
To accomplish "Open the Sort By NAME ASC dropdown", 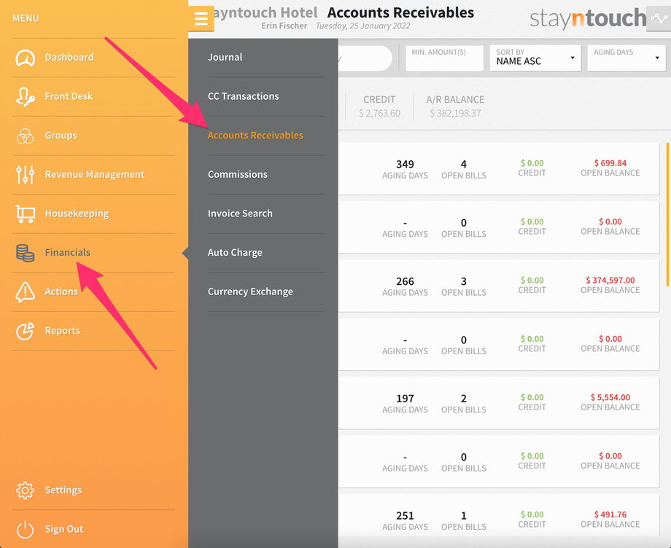I will pos(535,58).
